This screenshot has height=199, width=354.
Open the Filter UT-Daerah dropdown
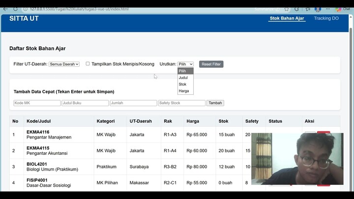(x=64, y=64)
